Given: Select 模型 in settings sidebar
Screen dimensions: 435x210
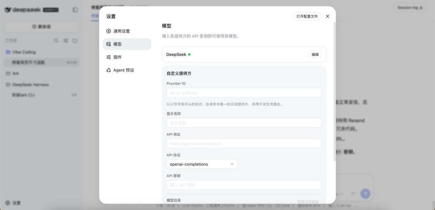Looking at the screenshot, I should [x=127, y=44].
